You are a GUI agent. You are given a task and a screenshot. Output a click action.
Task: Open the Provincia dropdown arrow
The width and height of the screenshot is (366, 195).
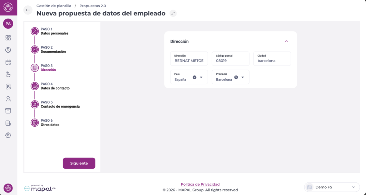(243, 77)
